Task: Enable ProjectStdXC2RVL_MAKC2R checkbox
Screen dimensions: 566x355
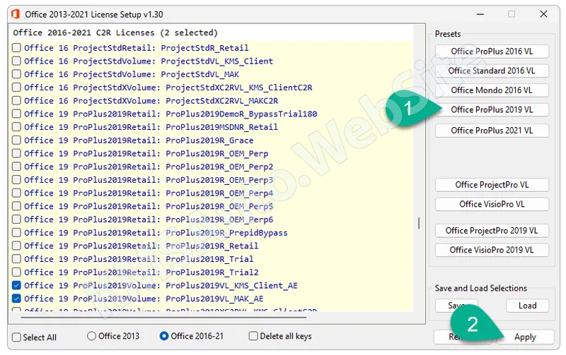Action: point(16,100)
